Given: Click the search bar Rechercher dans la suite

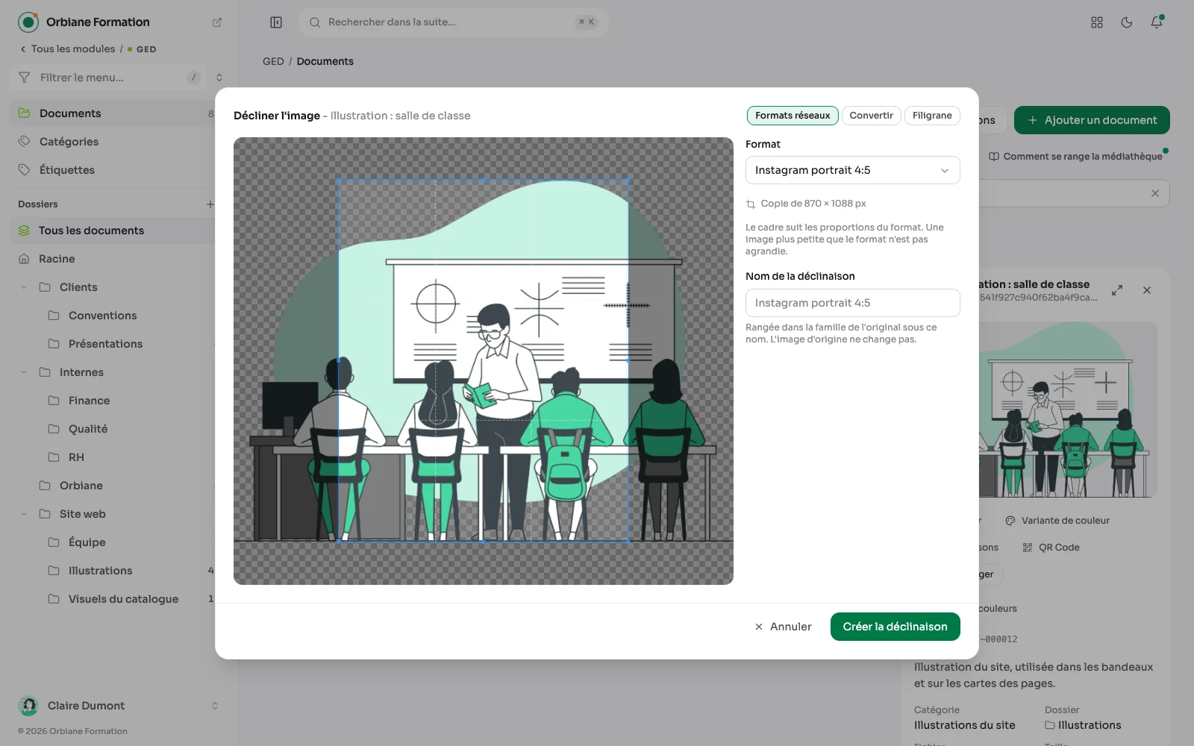Looking at the screenshot, I should click(x=454, y=22).
